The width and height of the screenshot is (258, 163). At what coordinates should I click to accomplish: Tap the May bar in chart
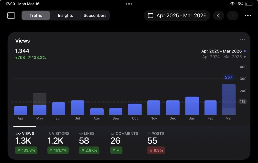(x=40, y=110)
